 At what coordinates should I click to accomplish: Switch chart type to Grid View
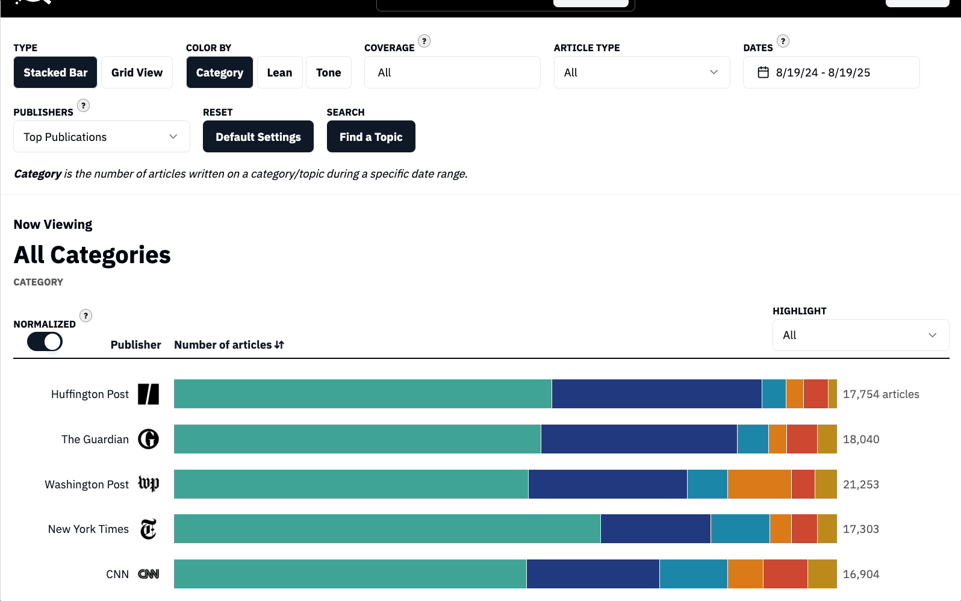click(x=137, y=73)
